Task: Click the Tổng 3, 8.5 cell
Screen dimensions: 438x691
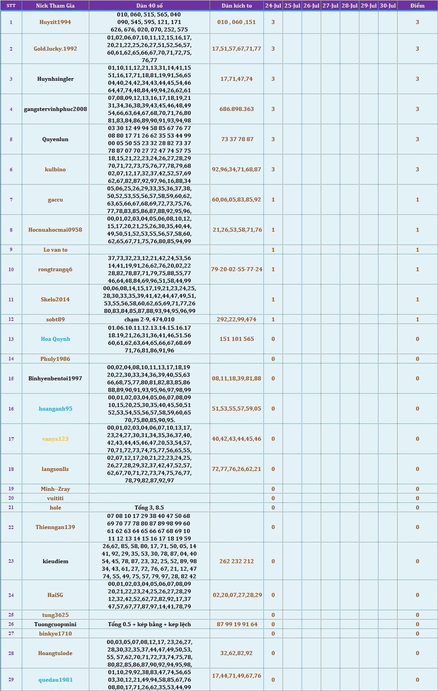Action: (x=149, y=508)
